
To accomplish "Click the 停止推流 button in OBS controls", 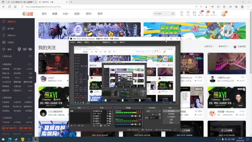I will (171, 111).
